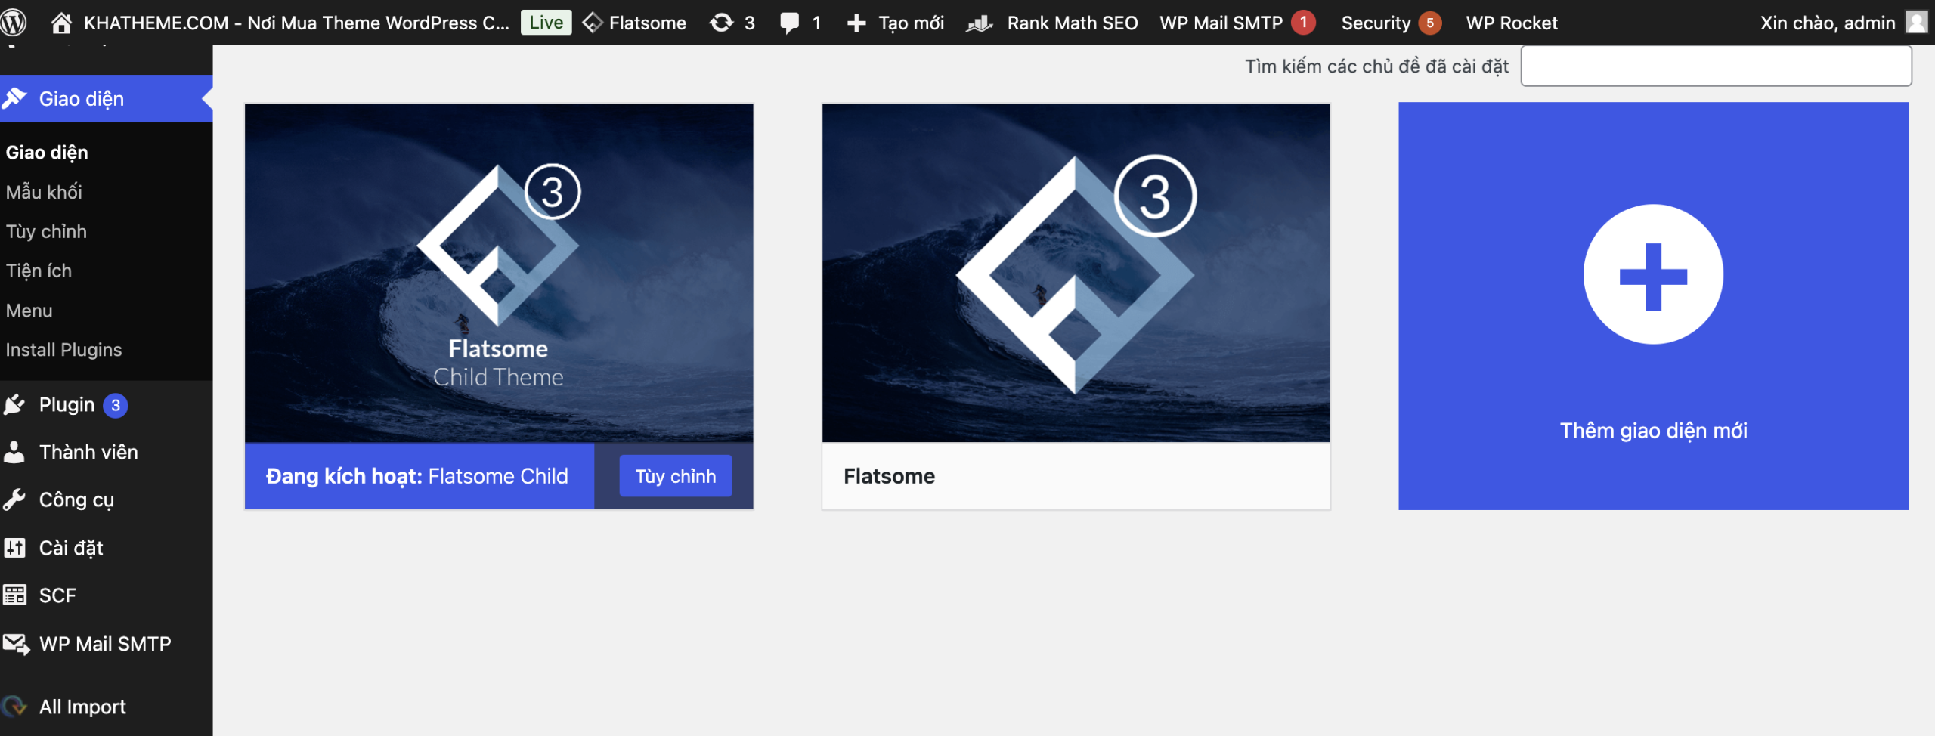Click the Live status badge
The height and width of the screenshot is (736, 1935).
[546, 23]
